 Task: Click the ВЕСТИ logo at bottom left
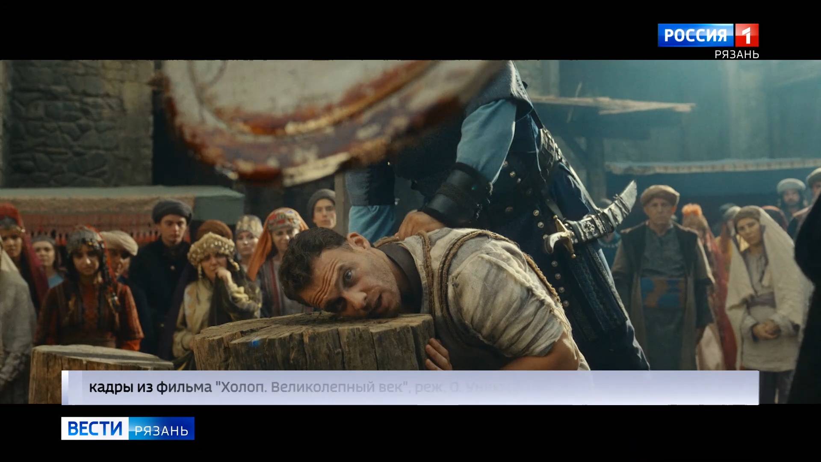click(x=95, y=428)
